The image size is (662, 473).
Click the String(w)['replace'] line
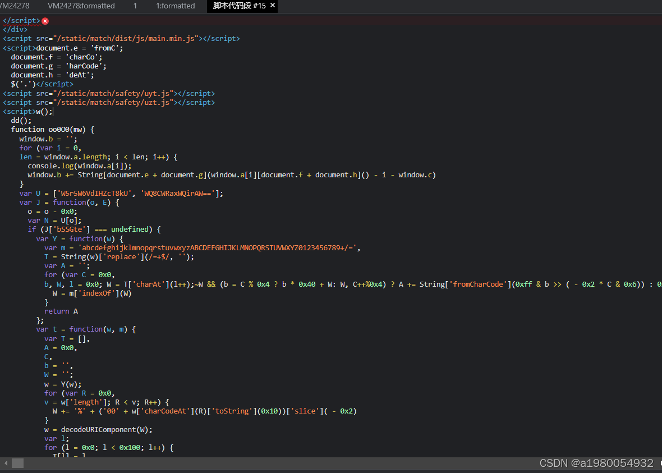coord(119,257)
